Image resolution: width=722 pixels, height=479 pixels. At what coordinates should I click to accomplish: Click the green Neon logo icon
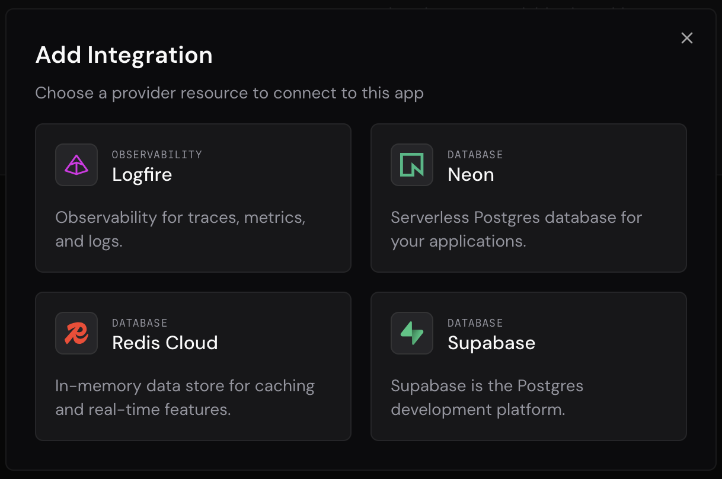(x=412, y=165)
